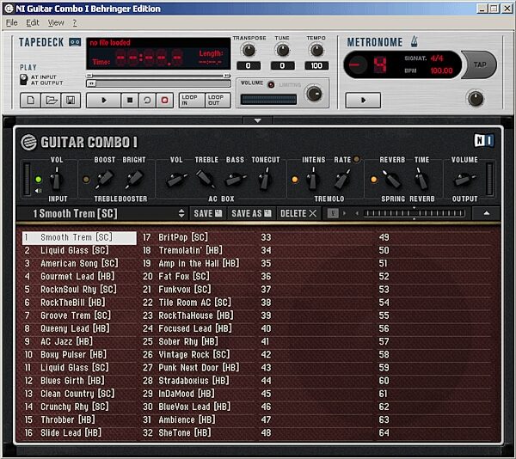Viewport: 516px width, 459px height.
Task: Click the tuner scale meter
Action: [x=414, y=213]
